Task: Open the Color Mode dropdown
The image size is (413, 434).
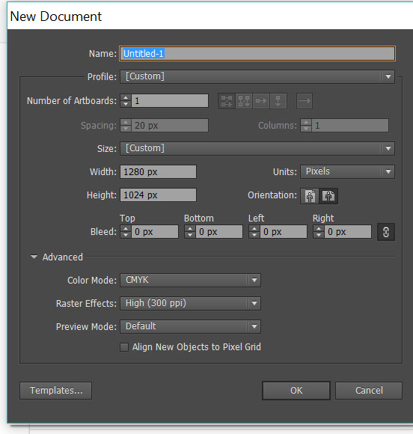Action: pyautogui.click(x=190, y=281)
